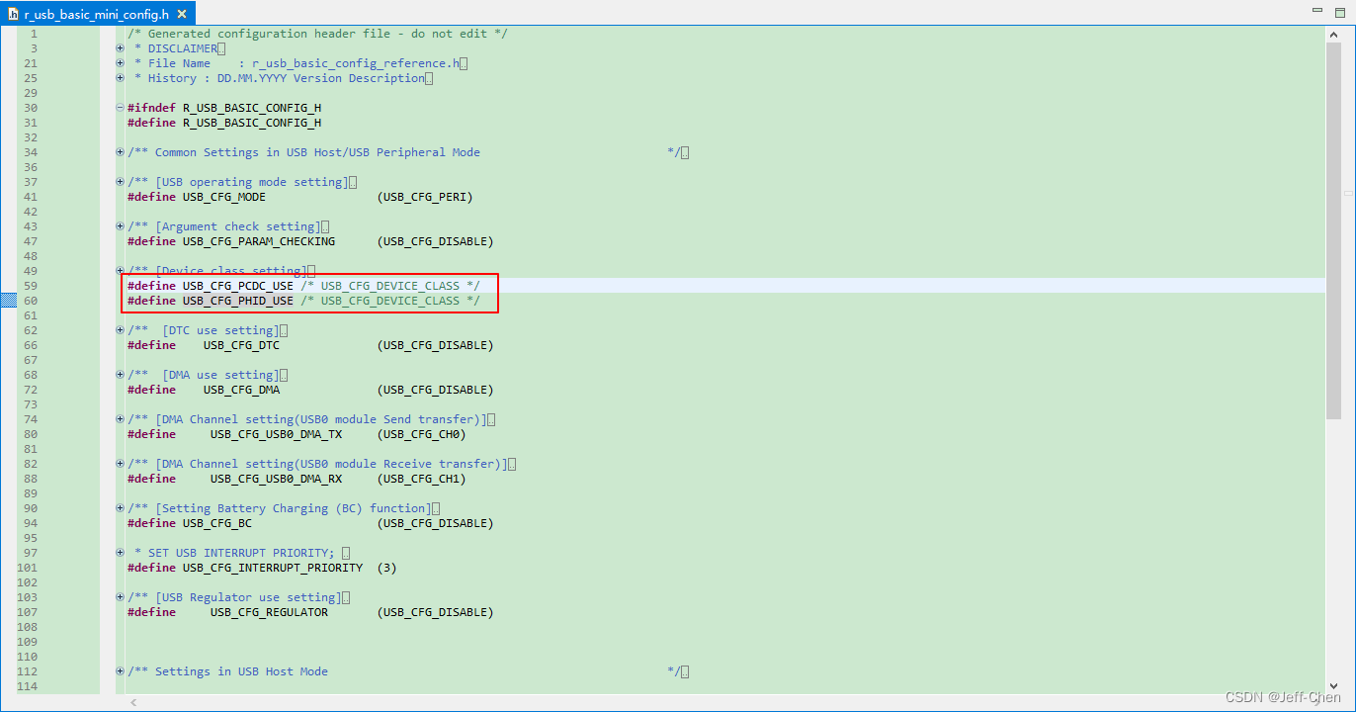
Task: Collapse the #ifndef R_USB_BASIC_CONFIG_H block
Action: pos(120,108)
